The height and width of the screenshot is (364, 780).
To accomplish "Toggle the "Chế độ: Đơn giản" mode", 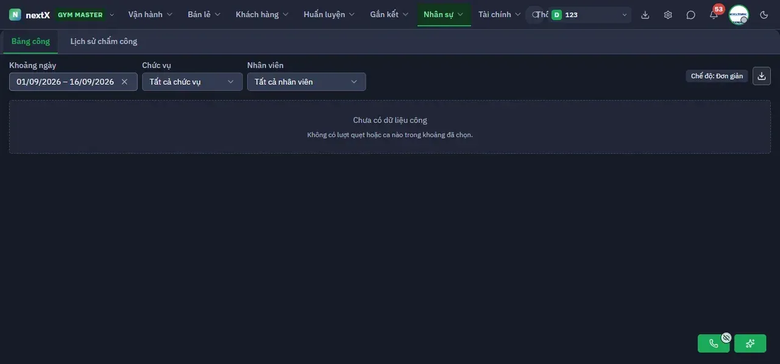I will (x=717, y=76).
